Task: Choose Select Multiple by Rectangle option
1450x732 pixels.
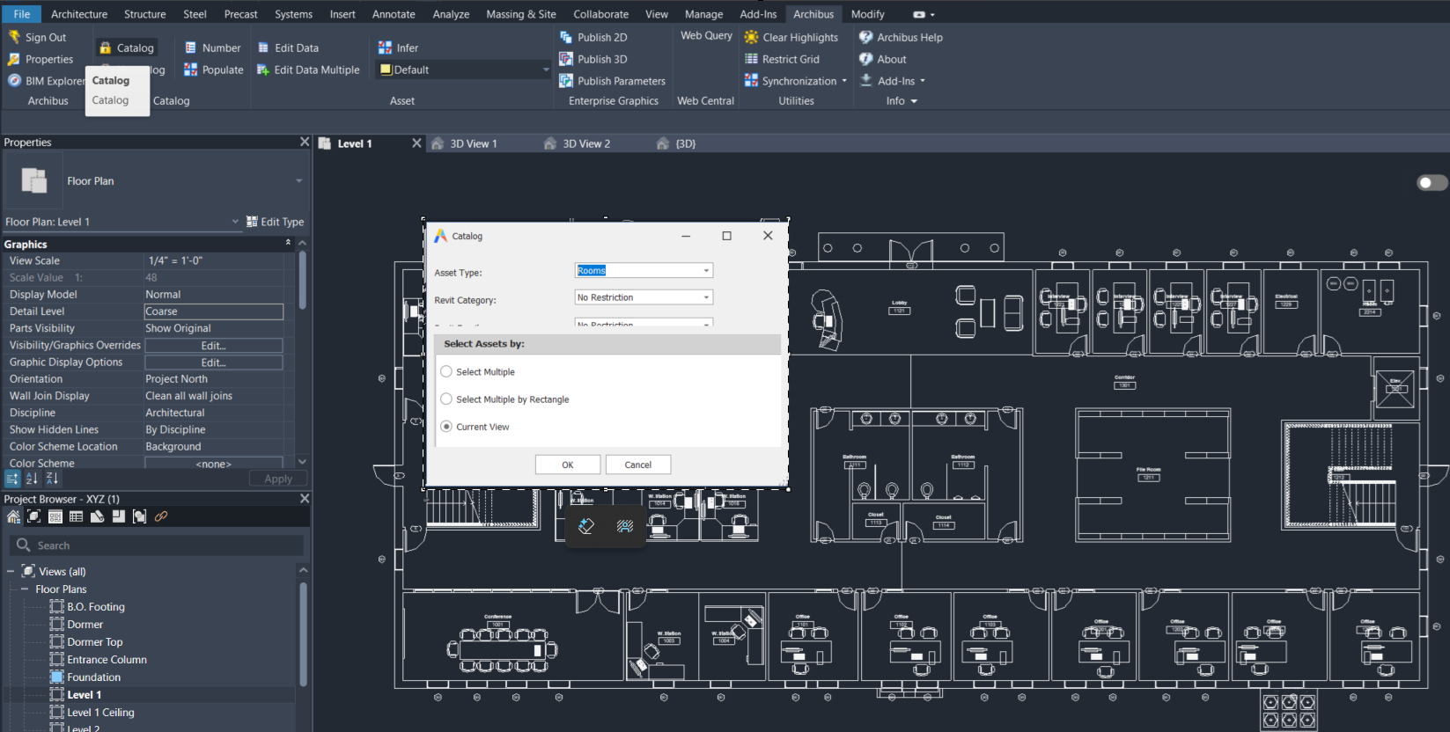Action: [446, 399]
